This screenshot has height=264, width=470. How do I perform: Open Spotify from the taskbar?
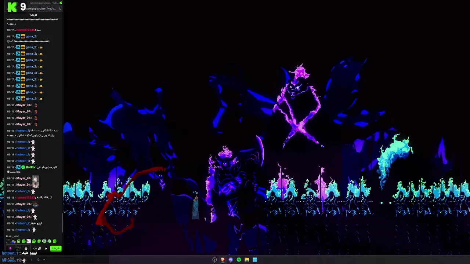coord(239,260)
